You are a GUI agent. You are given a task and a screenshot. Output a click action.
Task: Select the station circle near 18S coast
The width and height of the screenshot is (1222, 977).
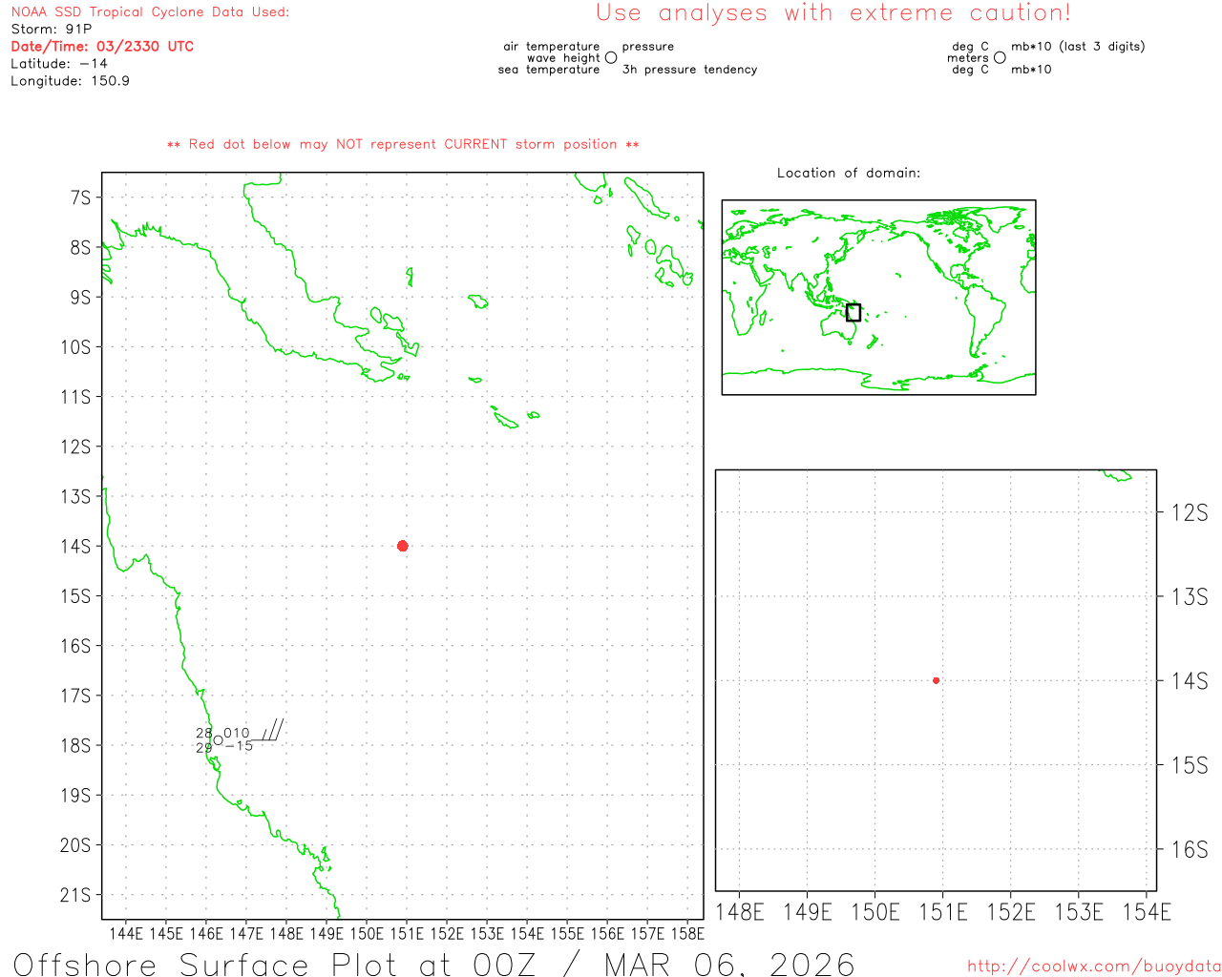218,740
